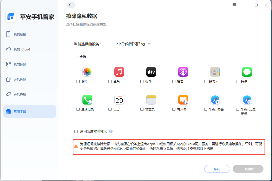Go back using the back arrow

point(71,5)
